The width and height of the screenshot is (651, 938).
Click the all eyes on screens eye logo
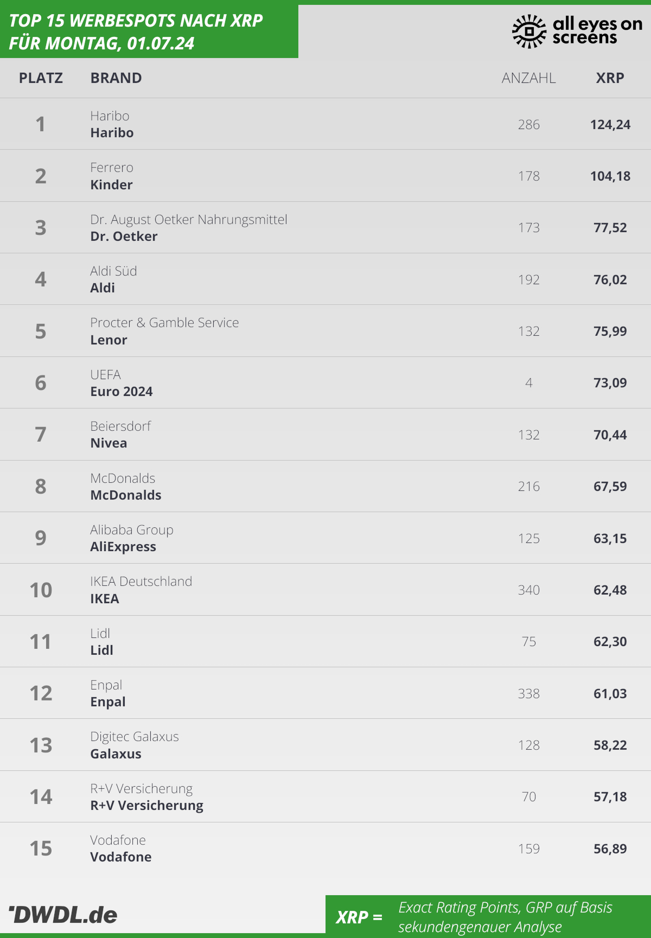click(x=529, y=31)
